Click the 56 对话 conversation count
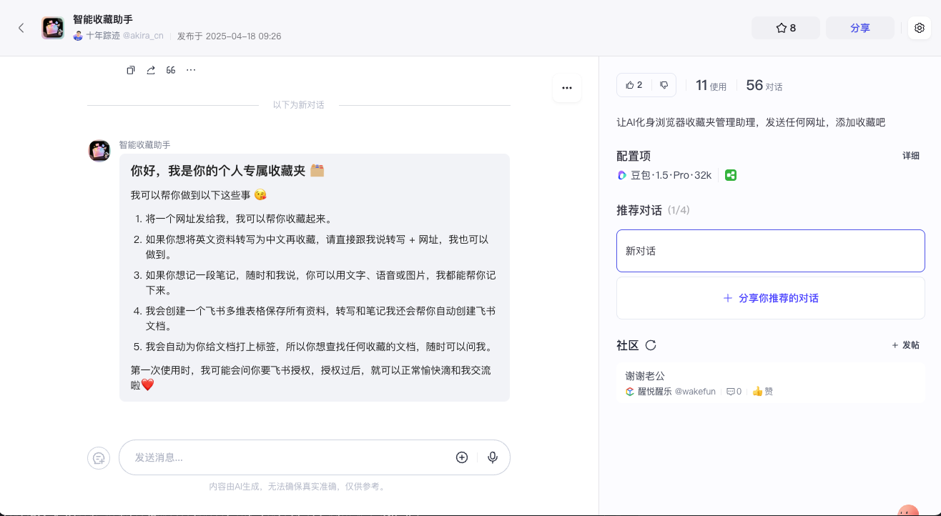 click(x=764, y=86)
